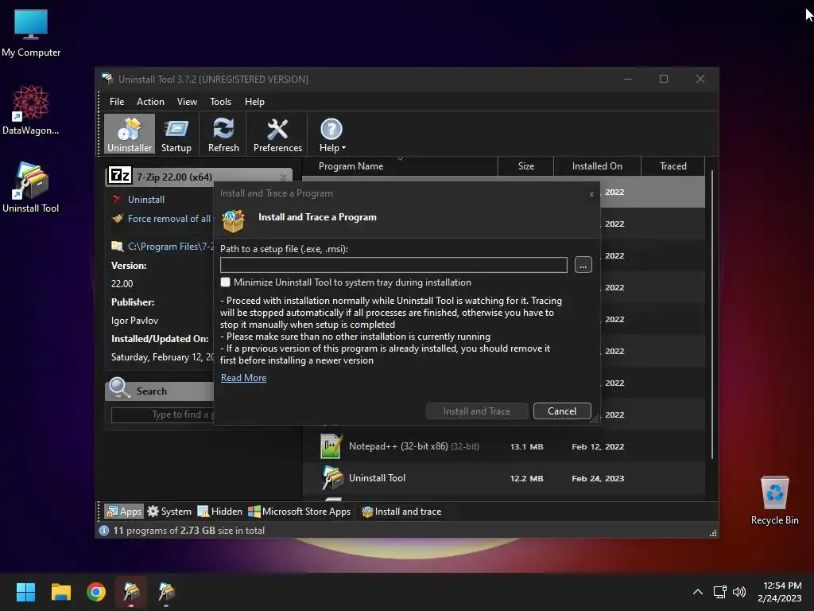Open File Explorer from taskbar

pos(60,592)
